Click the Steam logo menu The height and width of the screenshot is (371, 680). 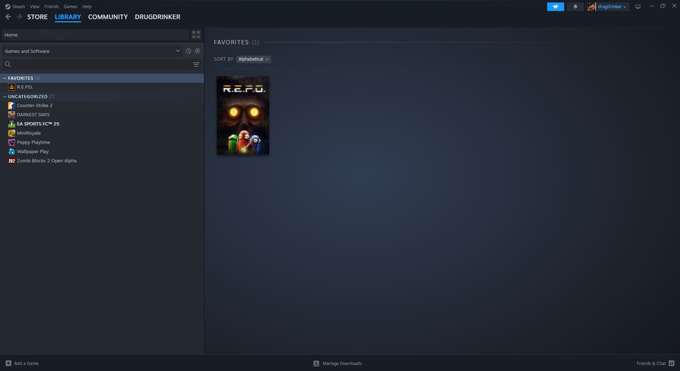15,6
